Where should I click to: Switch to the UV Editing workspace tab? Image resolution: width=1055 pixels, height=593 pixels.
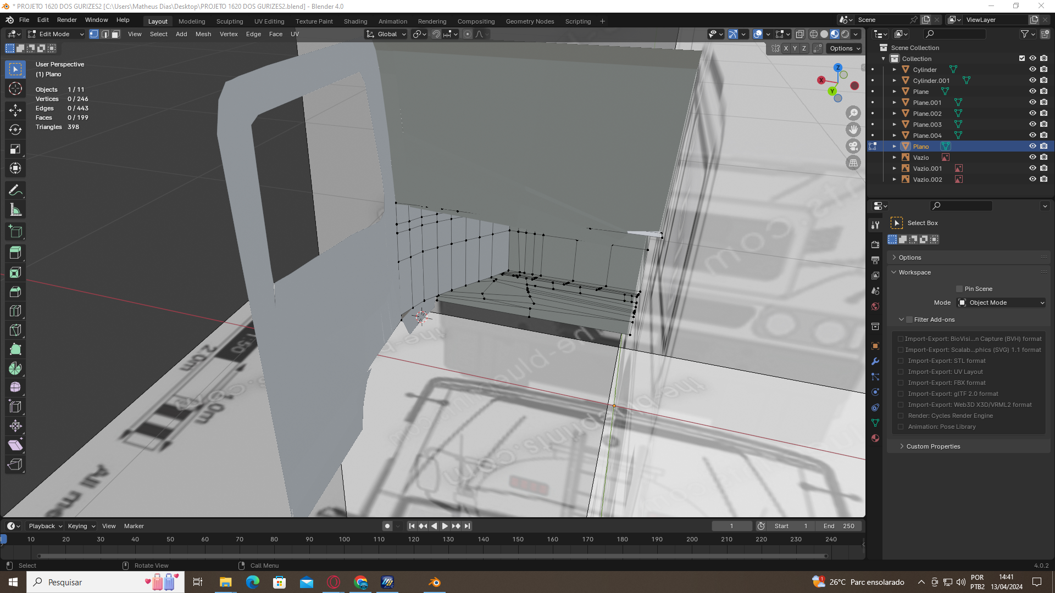click(269, 21)
